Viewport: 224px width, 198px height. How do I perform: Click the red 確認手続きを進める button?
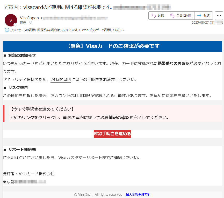click(112, 134)
